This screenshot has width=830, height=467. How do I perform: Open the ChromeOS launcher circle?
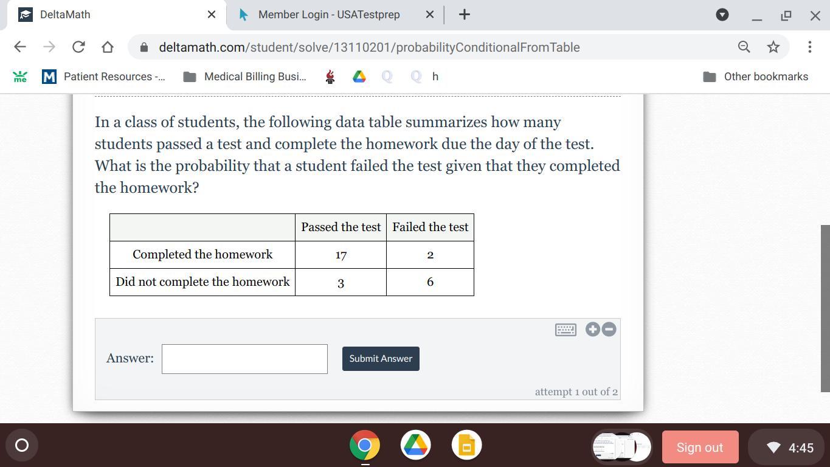[x=21, y=446]
